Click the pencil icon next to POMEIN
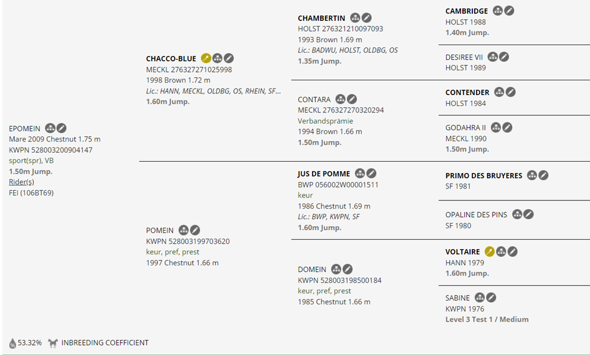The height and width of the screenshot is (355, 590). coord(195,230)
